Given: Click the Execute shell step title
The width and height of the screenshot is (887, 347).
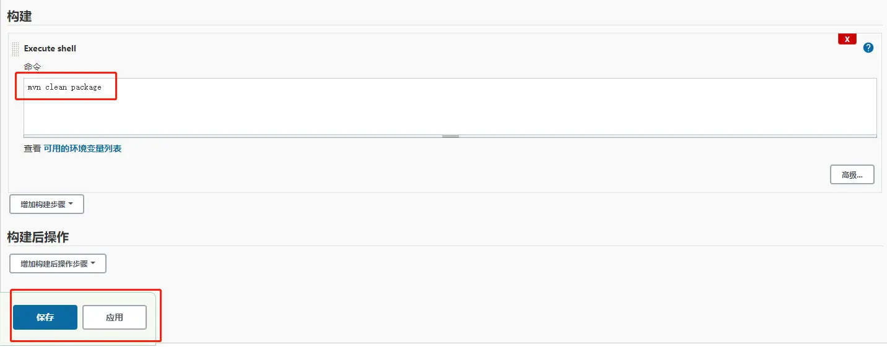Looking at the screenshot, I should (50, 48).
